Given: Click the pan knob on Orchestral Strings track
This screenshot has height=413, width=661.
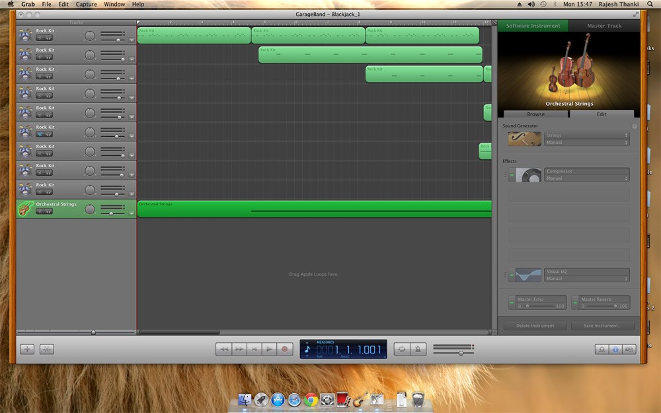Looking at the screenshot, I should pyautogui.click(x=90, y=209).
